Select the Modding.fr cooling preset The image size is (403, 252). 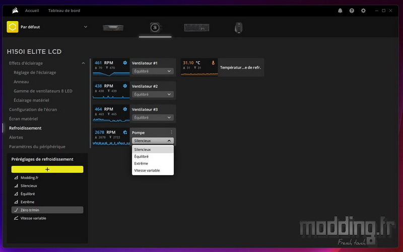pos(47,178)
